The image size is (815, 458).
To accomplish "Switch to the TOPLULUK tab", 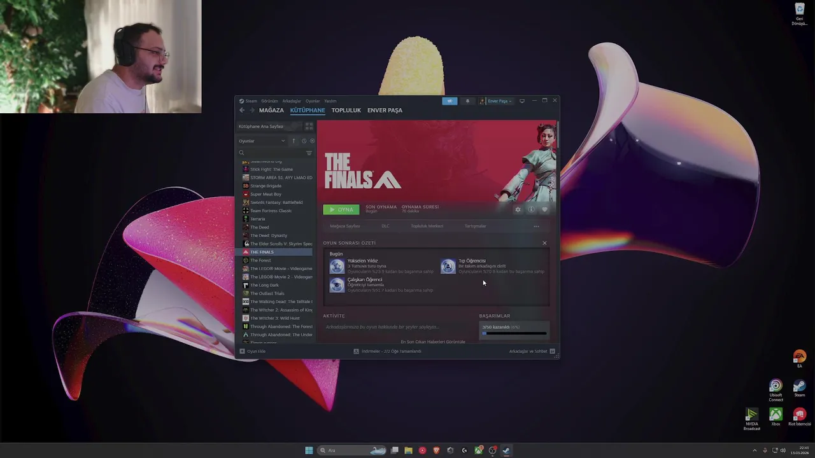I will pos(346,110).
